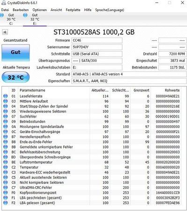Open the Festplatte menu
187x211 pixels.
pyautogui.click(x=73, y=10)
